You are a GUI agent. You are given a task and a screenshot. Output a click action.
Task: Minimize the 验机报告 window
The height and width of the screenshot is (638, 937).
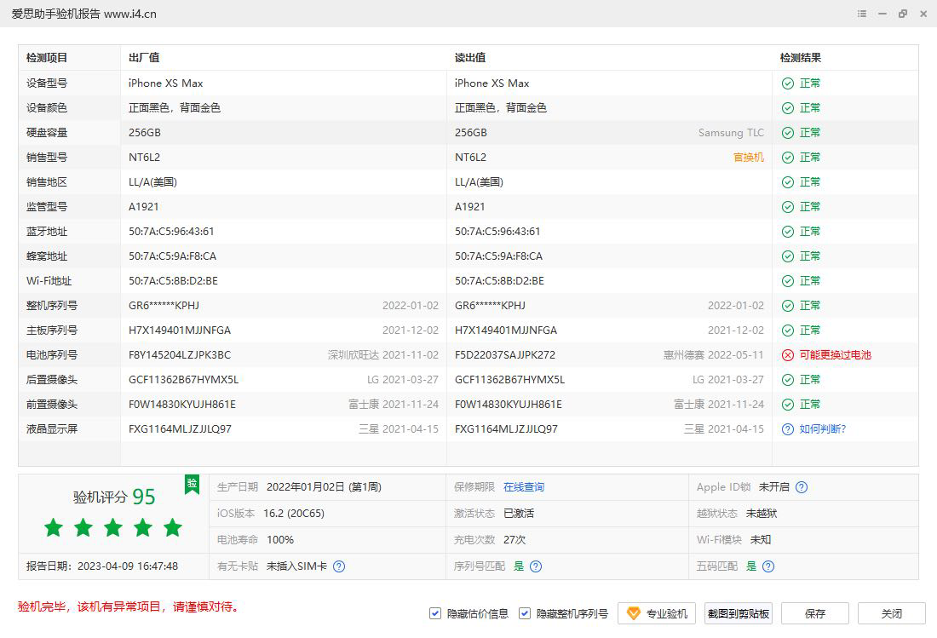pyautogui.click(x=882, y=14)
